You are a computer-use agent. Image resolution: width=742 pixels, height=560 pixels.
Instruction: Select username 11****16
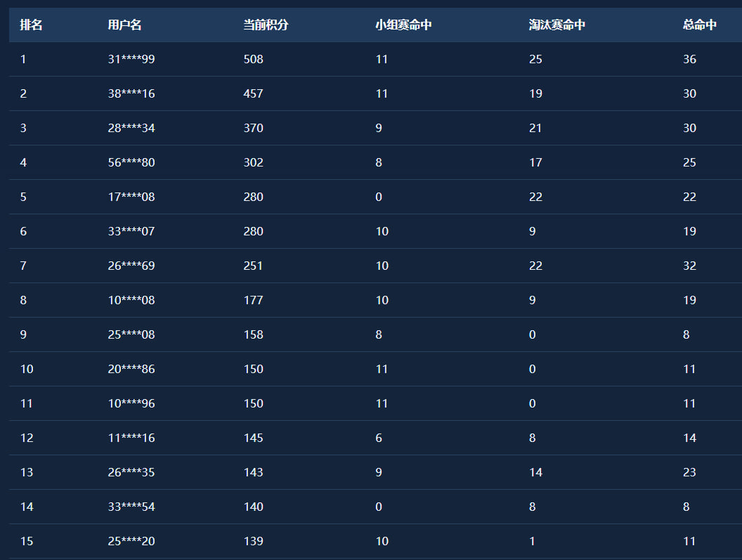coord(131,438)
